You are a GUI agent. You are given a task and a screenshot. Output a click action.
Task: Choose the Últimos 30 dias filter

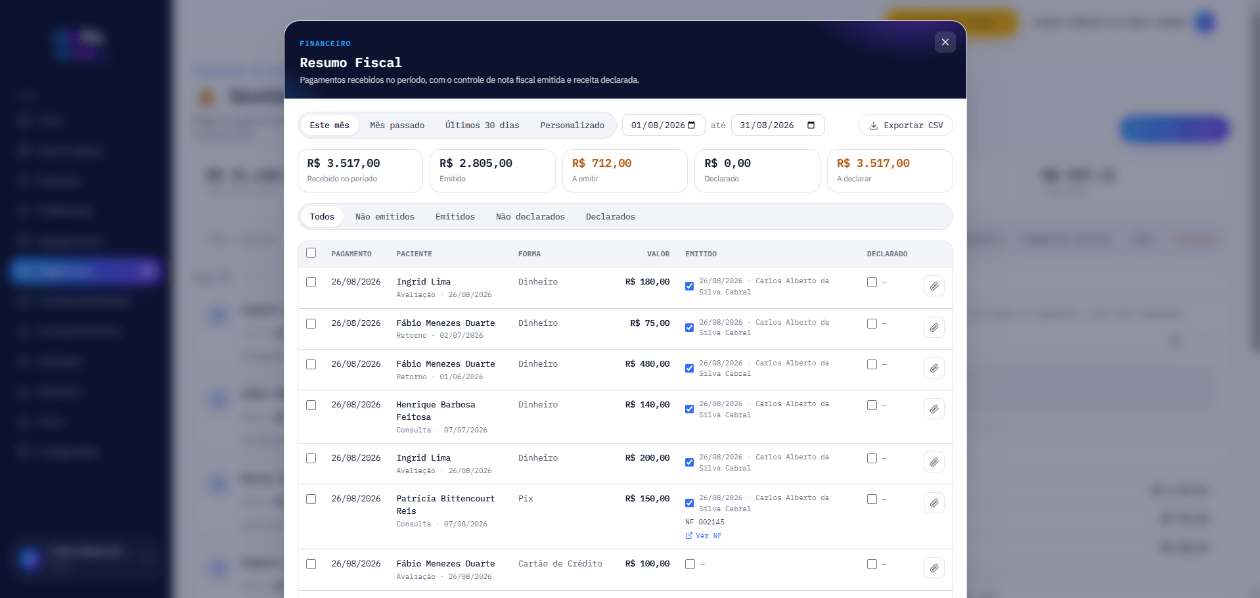482,126
